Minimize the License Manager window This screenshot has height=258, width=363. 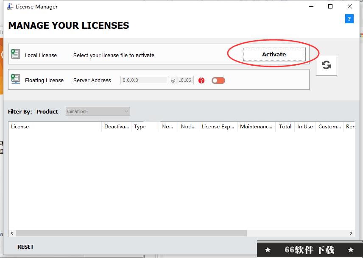(311, 6)
